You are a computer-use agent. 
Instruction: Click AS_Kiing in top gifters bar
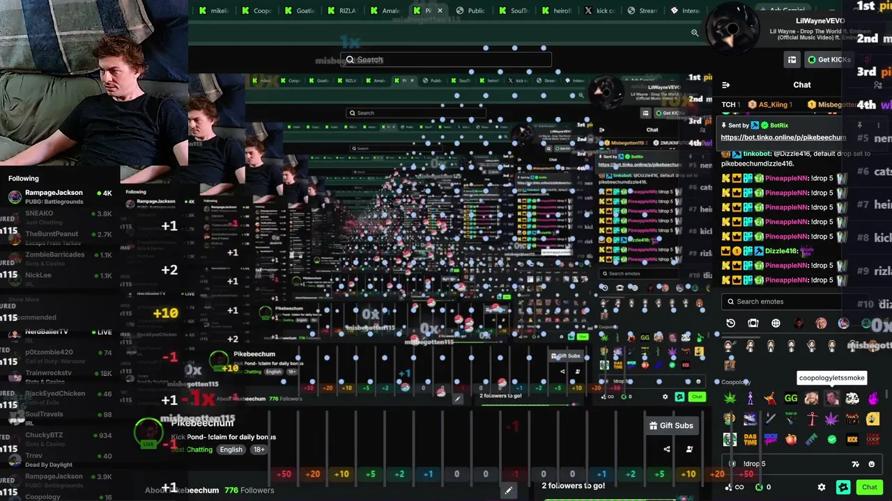pos(773,104)
